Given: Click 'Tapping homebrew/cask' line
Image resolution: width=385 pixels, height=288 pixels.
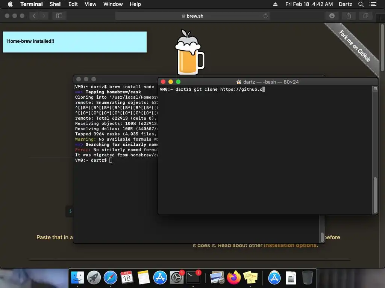Looking at the screenshot, I should [x=108, y=92].
